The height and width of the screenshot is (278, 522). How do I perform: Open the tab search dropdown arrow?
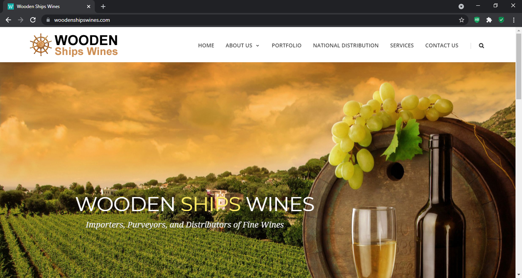click(x=461, y=6)
